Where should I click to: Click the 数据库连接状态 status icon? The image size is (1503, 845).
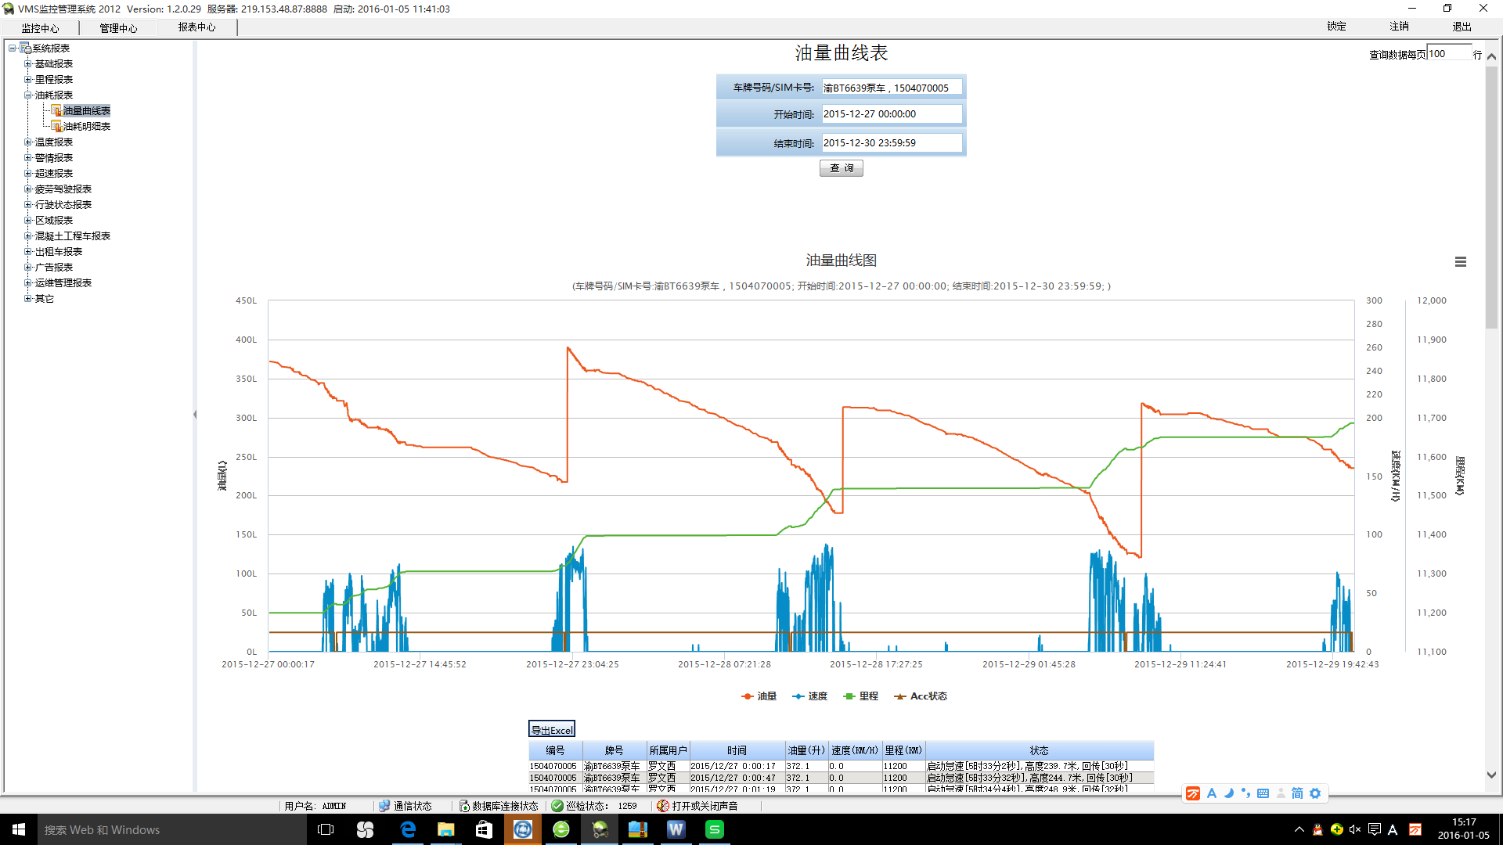click(x=464, y=806)
